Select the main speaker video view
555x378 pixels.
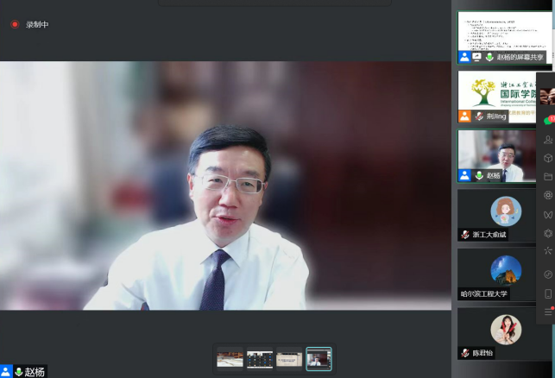click(x=225, y=186)
